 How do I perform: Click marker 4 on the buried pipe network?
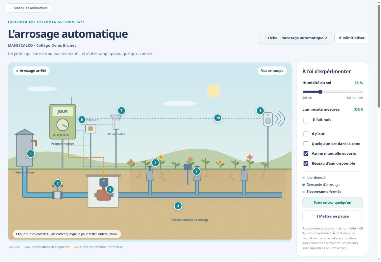(x=178, y=206)
